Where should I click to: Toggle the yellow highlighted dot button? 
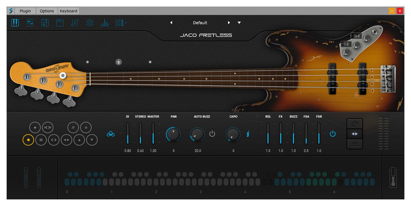(x=28, y=140)
